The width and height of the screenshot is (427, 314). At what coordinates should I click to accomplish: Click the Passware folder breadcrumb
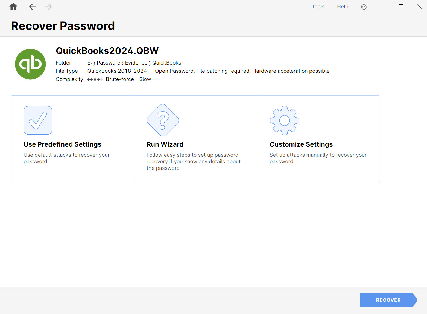tap(109, 63)
